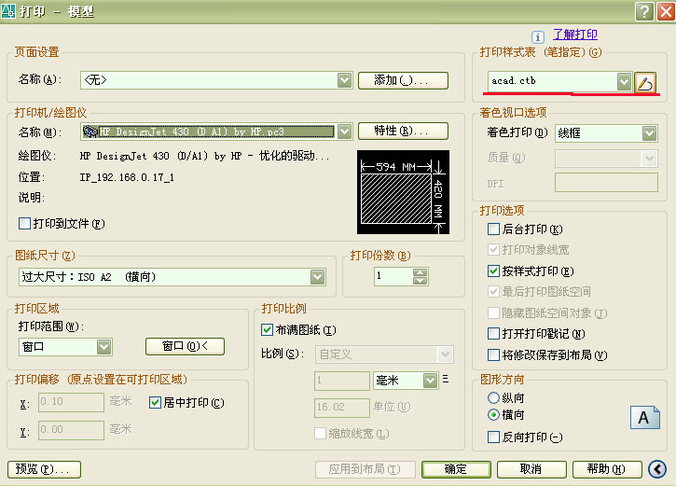This screenshot has height=486, width=676.
Task: Collapse dialog with the round arrow button
Action: tap(657, 469)
